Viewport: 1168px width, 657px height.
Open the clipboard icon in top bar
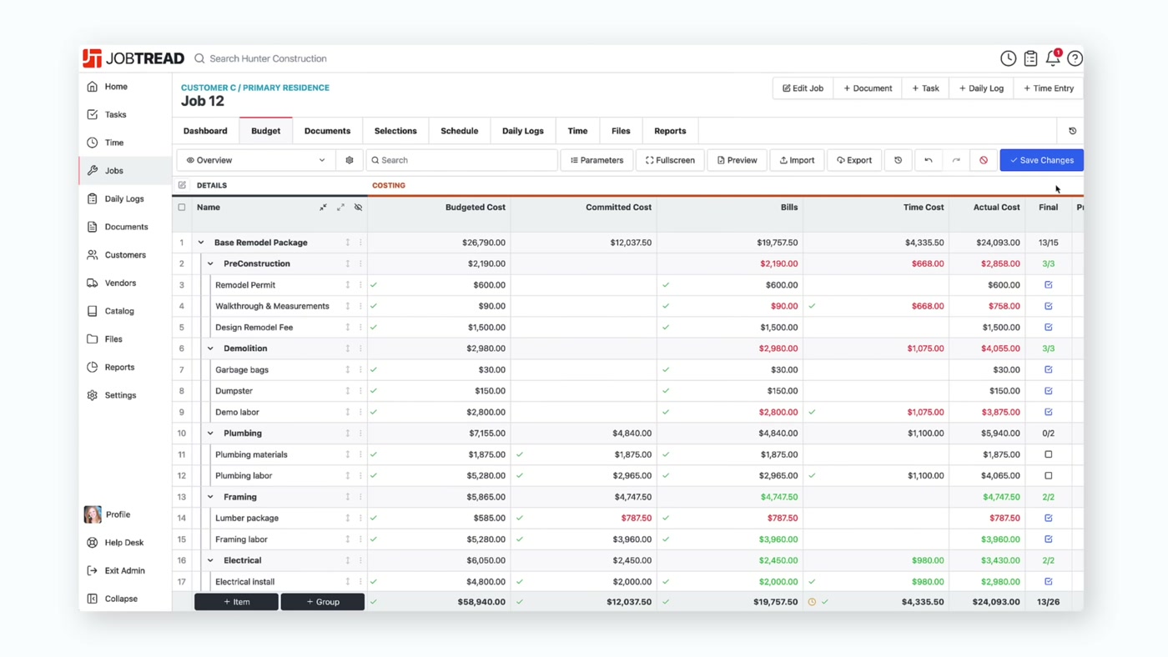click(1031, 58)
